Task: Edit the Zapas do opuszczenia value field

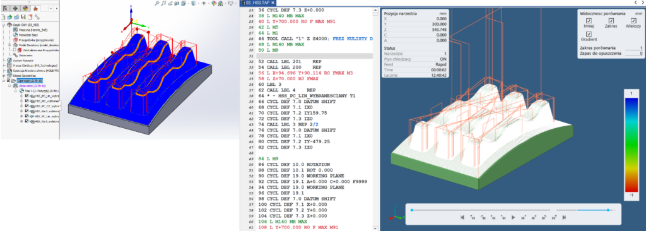Action: tap(634, 54)
